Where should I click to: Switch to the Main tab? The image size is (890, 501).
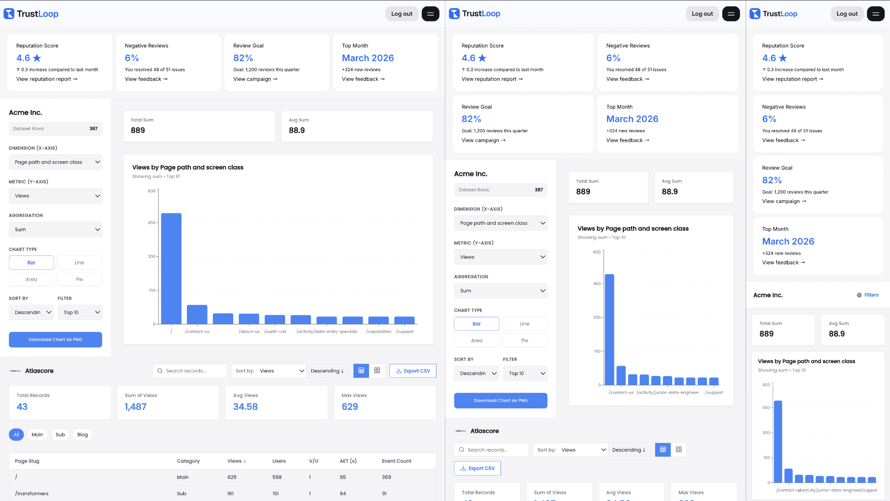(x=37, y=435)
